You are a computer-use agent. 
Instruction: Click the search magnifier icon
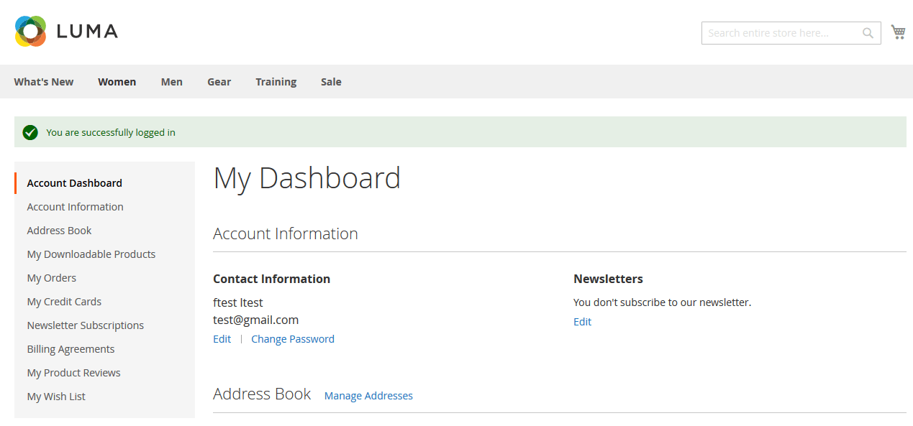(868, 33)
